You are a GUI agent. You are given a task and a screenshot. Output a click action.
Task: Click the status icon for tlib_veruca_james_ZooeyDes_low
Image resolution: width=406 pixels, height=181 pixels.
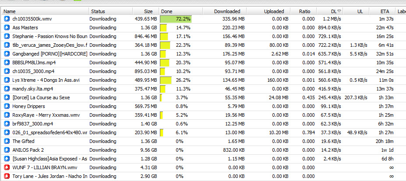pos(7,45)
